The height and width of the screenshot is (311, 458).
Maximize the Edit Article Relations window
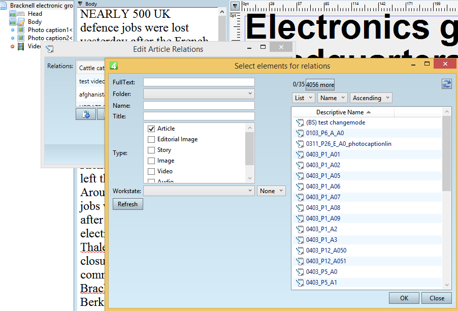click(263, 47)
